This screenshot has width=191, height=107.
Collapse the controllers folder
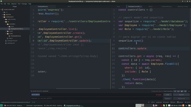(x=6, y=24)
